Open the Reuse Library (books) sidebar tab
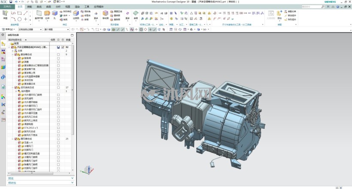The width and height of the screenshot is (352, 189). [x=3, y=67]
